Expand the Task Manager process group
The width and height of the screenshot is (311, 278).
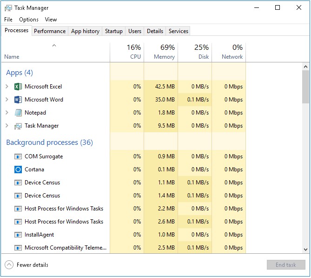click(7, 126)
